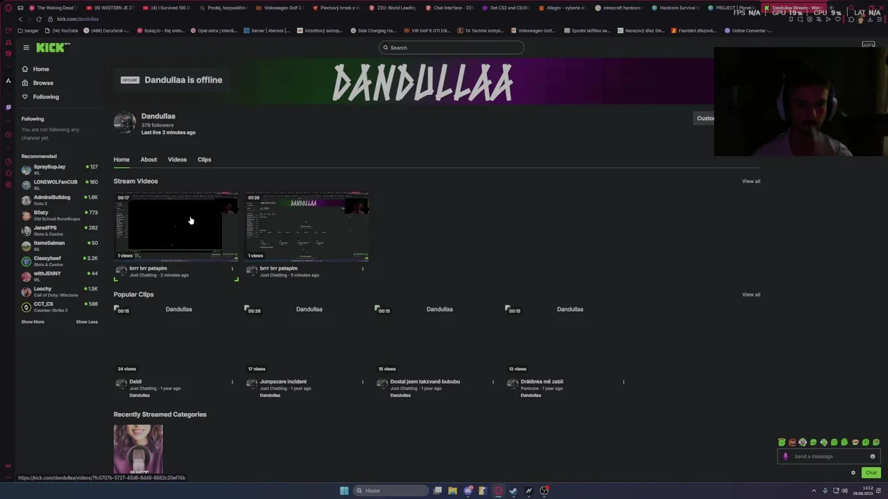Open options menu for 2 minutes ago video

tap(232, 269)
